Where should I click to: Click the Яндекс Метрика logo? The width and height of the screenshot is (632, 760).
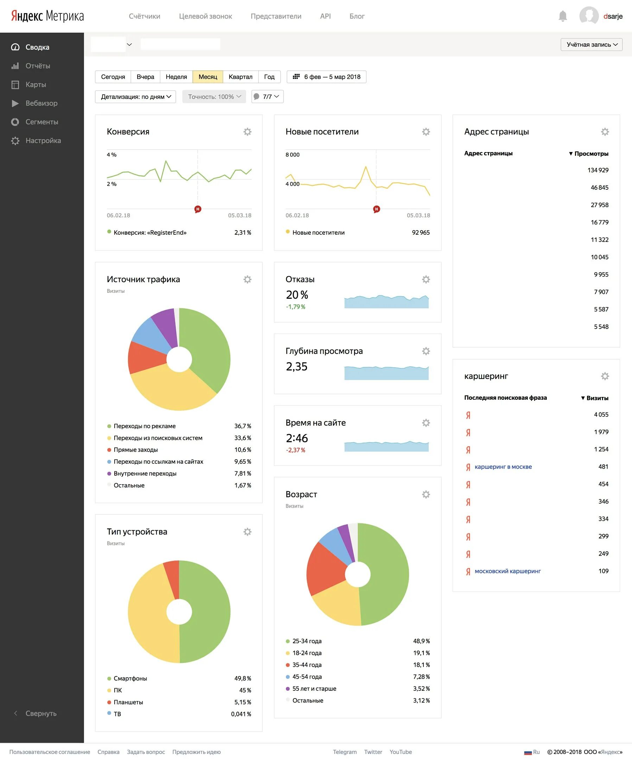[x=47, y=16]
